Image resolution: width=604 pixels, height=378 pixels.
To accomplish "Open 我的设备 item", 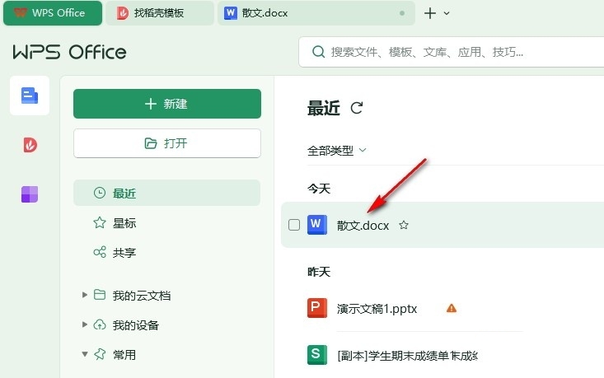I will 136,325.
